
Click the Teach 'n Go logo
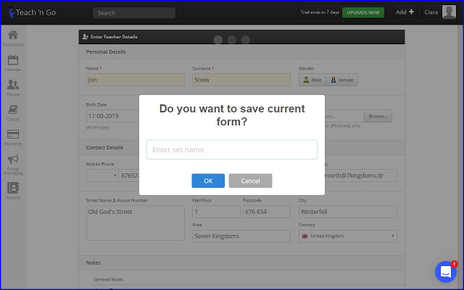click(x=32, y=12)
